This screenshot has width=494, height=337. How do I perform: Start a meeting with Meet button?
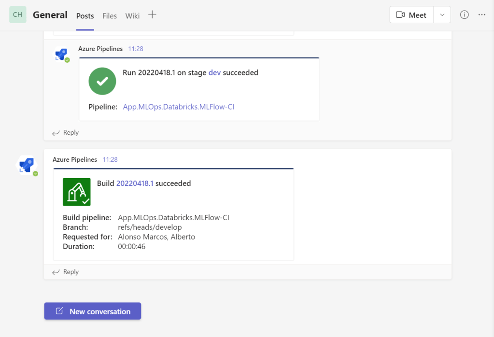point(411,15)
